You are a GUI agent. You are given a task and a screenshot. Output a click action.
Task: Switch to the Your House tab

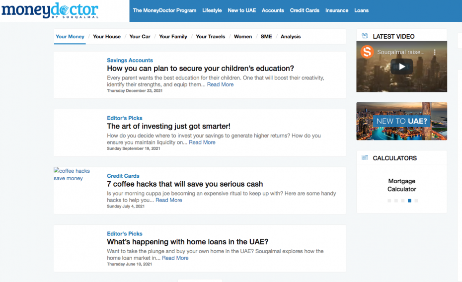click(107, 37)
